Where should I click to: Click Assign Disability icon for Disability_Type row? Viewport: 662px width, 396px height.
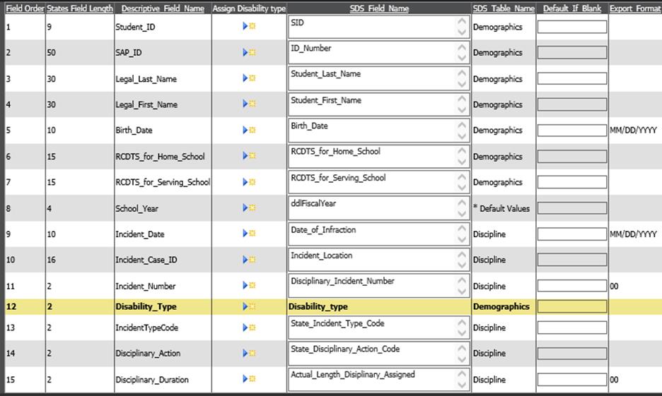click(x=249, y=306)
